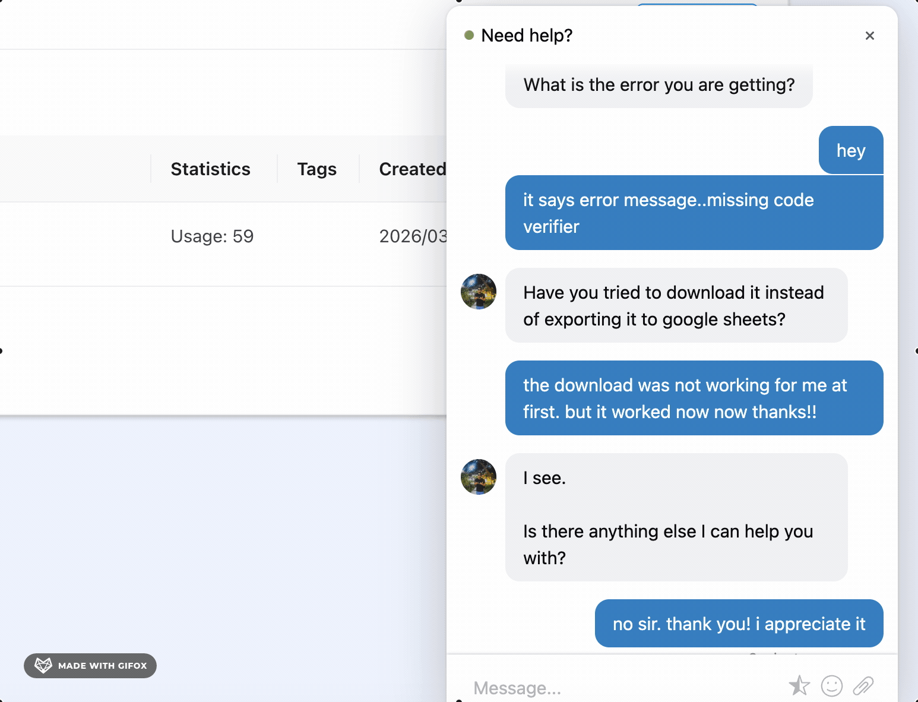918x702 pixels.
Task: Select the Message input field
Action: point(594,687)
